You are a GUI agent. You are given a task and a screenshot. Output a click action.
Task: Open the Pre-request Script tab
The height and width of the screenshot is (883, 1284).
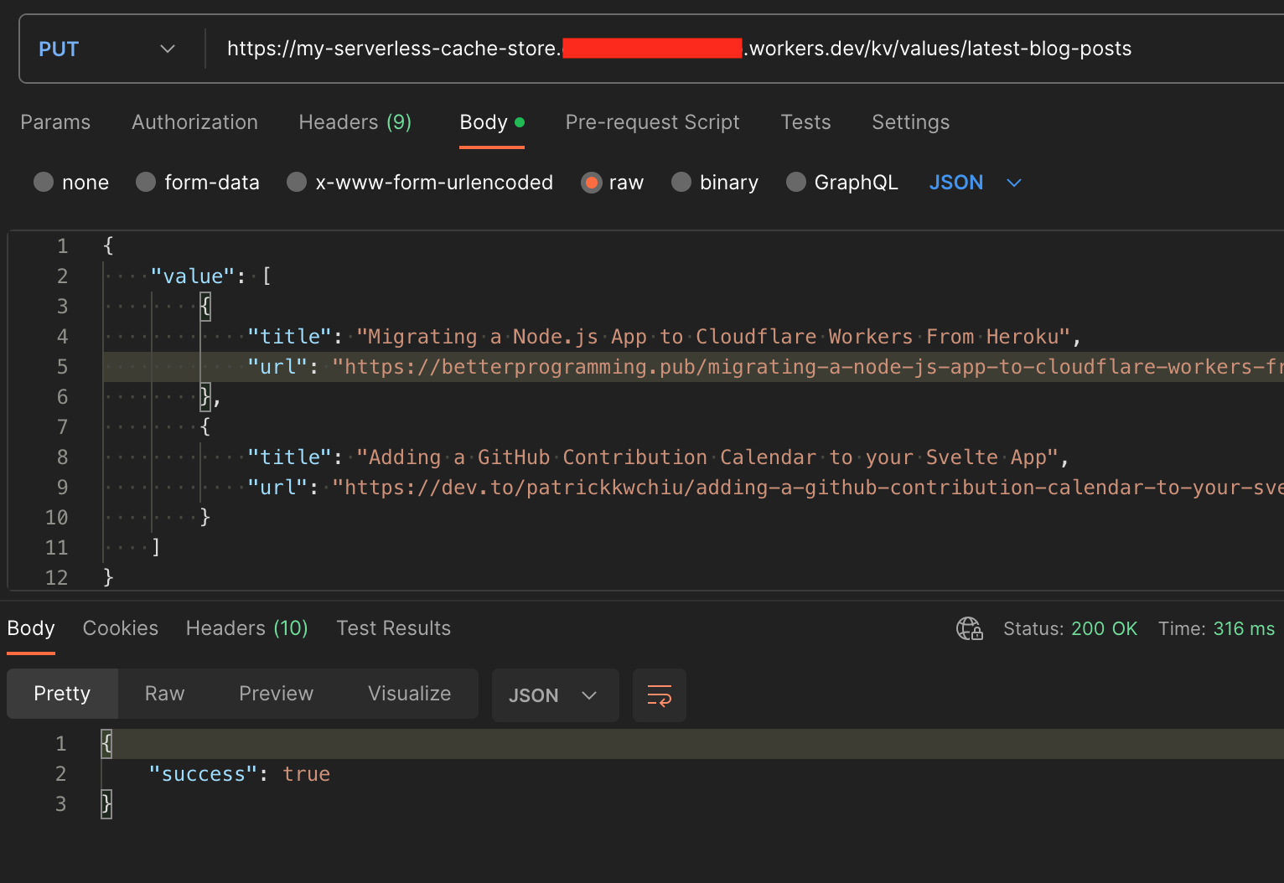point(652,122)
